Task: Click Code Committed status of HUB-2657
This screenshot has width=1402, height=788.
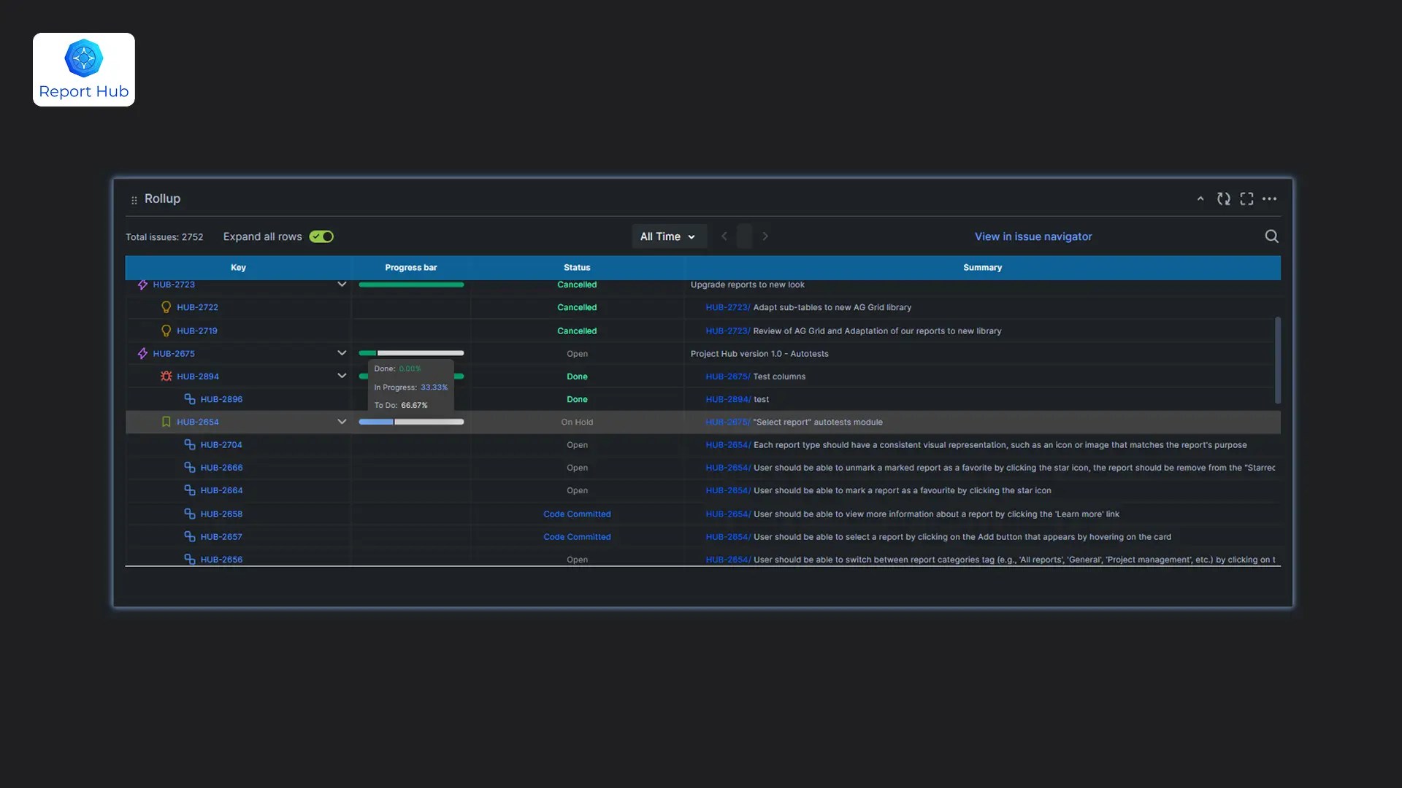Action: [x=577, y=537]
